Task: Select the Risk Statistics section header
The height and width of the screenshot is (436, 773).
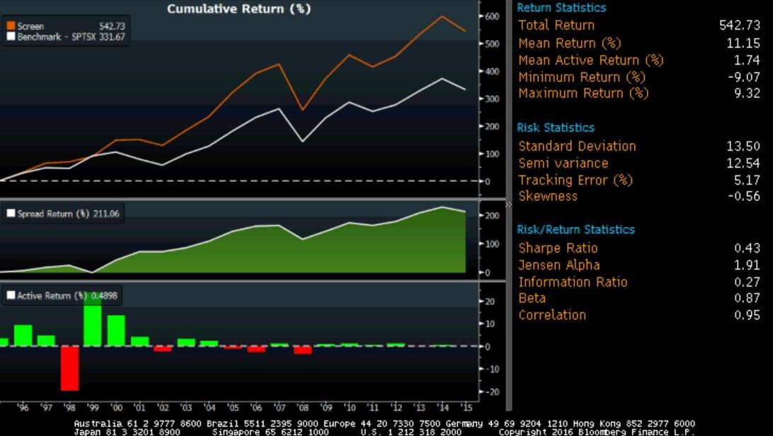Action: (x=556, y=127)
